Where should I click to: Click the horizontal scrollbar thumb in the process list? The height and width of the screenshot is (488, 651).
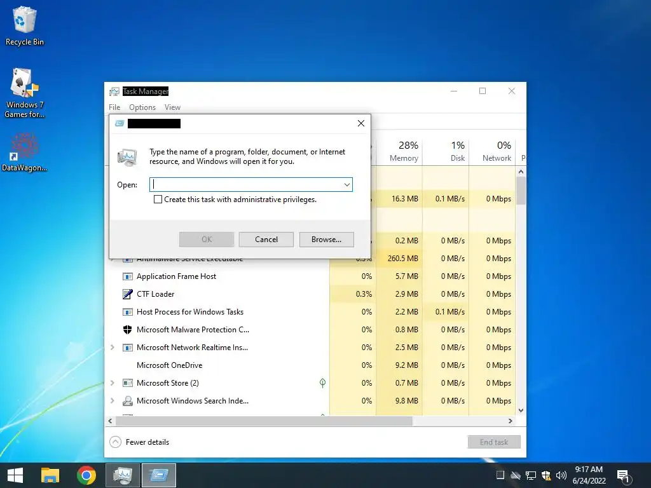[x=264, y=421]
